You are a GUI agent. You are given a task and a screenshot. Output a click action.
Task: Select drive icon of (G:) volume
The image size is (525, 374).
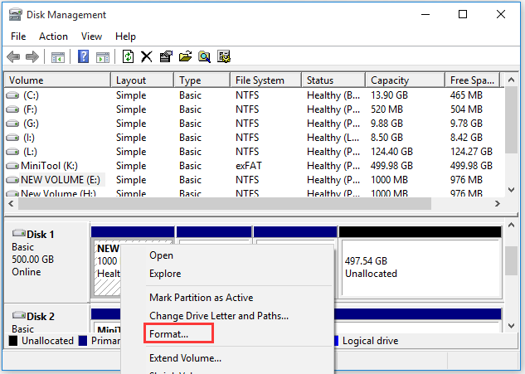(12, 124)
